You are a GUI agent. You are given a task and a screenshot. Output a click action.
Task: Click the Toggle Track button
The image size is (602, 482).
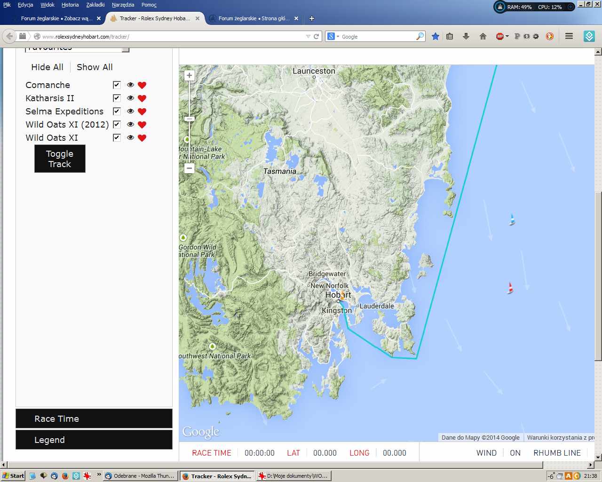coord(60,159)
